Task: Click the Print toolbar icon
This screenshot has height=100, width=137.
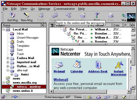Action: [111, 17]
